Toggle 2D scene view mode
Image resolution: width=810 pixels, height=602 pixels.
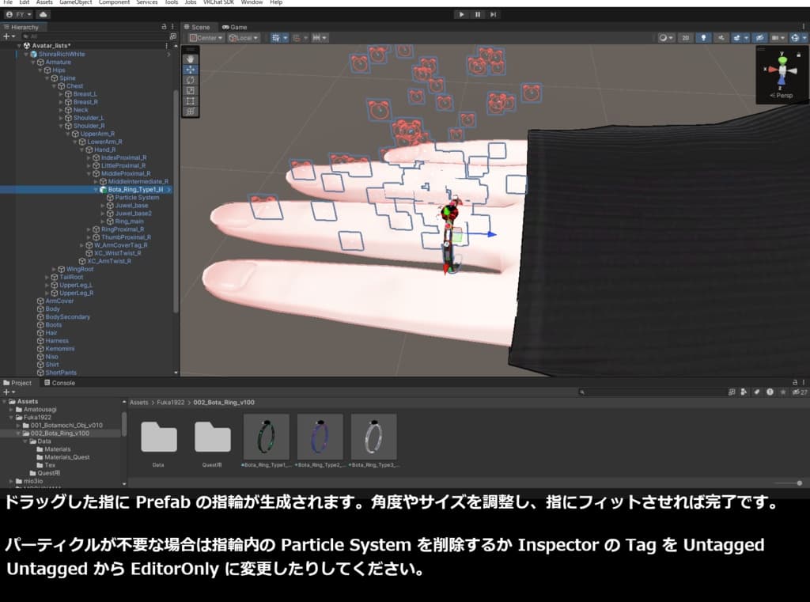click(686, 38)
